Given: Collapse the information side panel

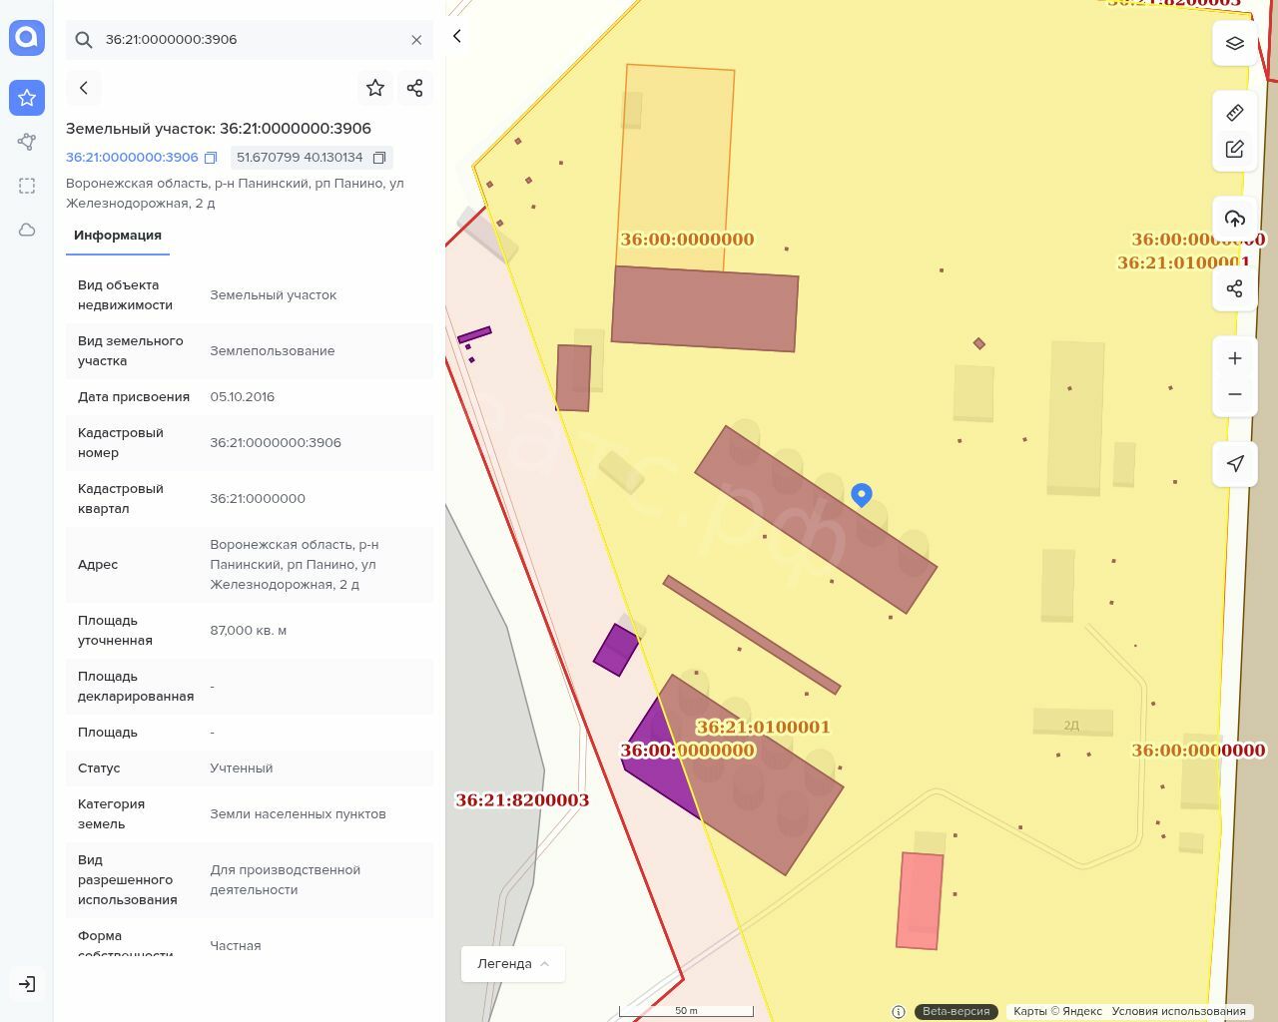Looking at the screenshot, I should coord(457,37).
